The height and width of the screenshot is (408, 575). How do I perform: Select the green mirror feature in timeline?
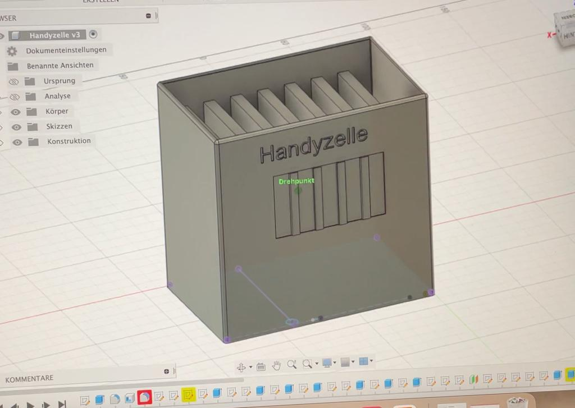[474, 379]
